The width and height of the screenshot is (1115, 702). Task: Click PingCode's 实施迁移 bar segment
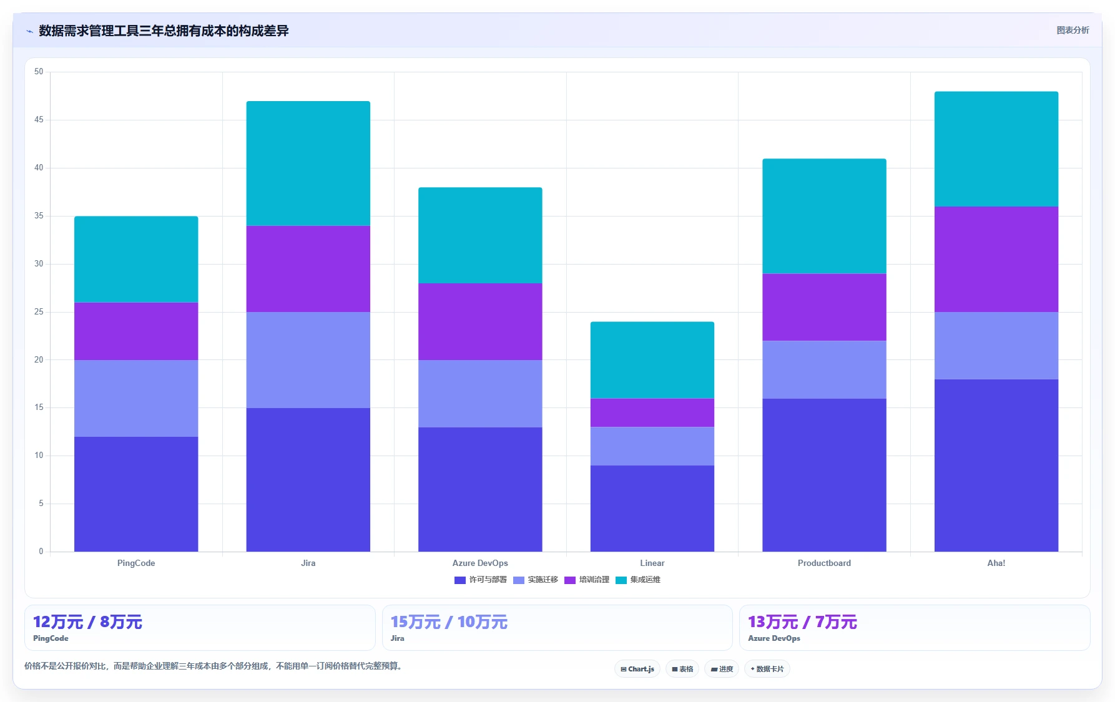pyautogui.click(x=136, y=398)
